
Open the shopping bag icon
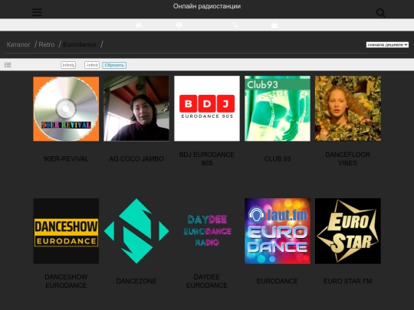pyautogui.click(x=274, y=24)
